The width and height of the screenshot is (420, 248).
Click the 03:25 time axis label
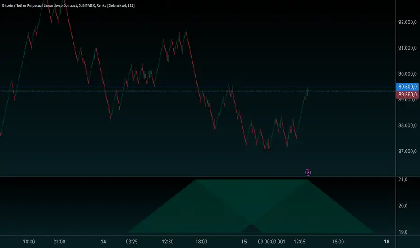coord(132,242)
